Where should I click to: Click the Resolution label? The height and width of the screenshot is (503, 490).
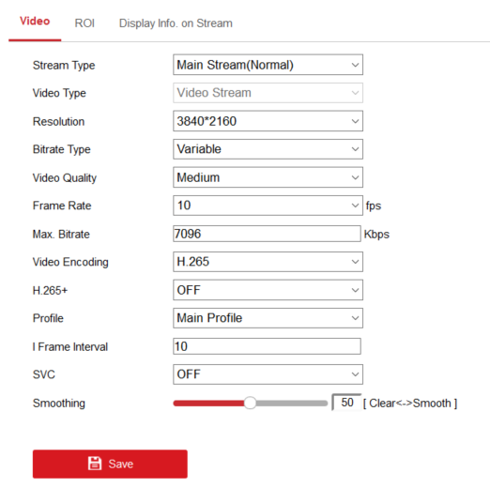59,122
